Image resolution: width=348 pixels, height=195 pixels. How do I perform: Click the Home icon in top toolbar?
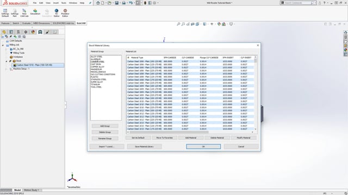click(x=98, y=3)
